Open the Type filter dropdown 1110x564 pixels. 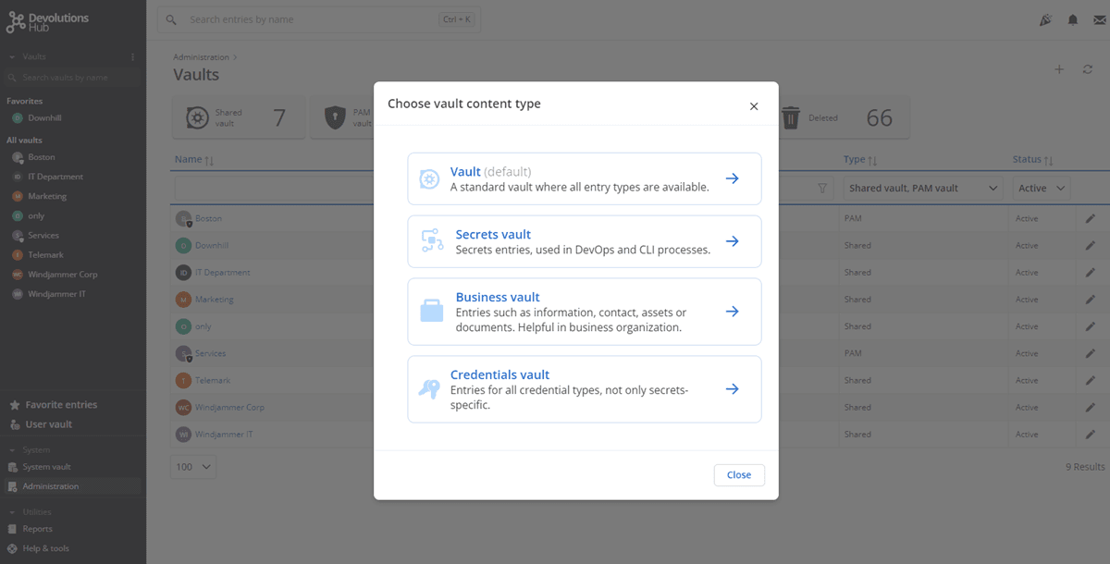tap(923, 189)
